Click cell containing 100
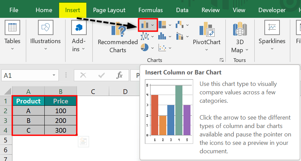The width and height of the screenshot is (301, 161). tap(61, 111)
